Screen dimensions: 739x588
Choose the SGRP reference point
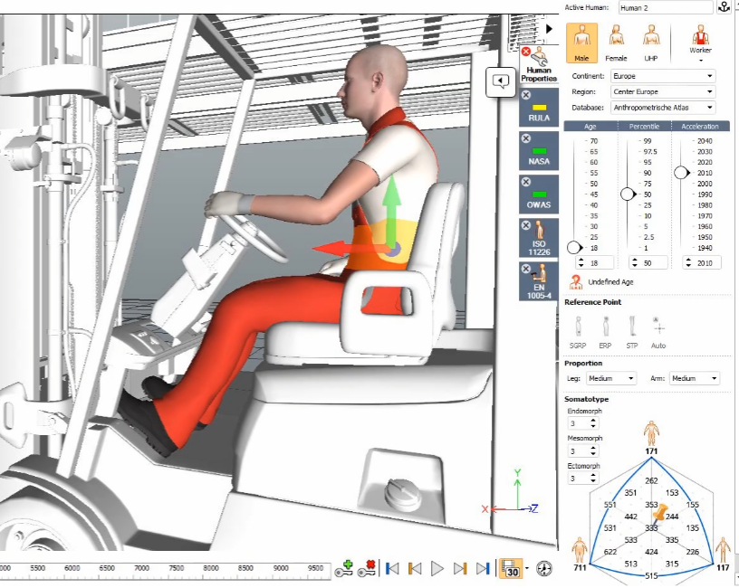[578, 332]
